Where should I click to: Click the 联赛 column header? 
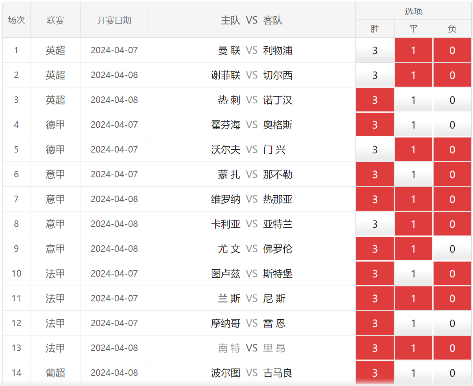click(55, 20)
